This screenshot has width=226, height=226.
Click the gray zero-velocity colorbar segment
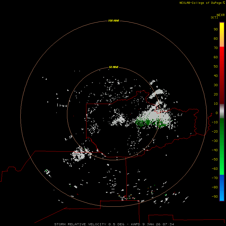click(x=222, y=111)
